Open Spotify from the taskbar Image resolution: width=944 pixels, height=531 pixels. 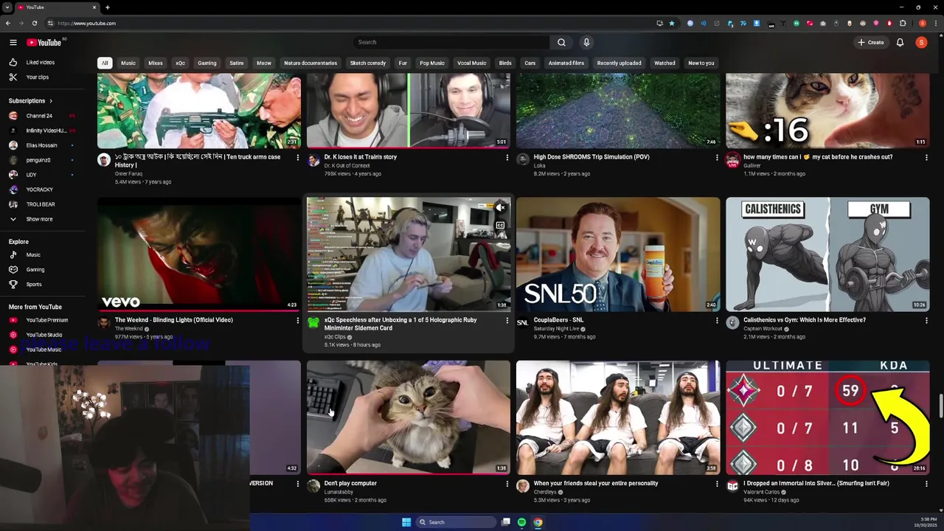coord(521,522)
